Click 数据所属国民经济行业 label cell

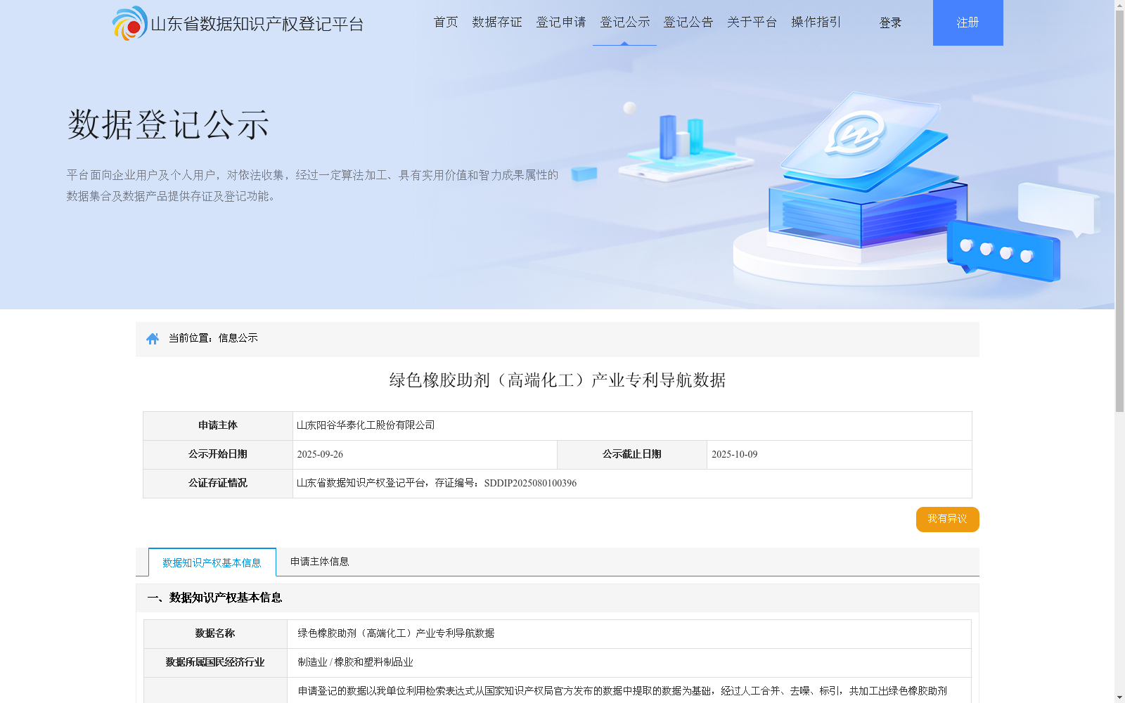click(x=215, y=663)
